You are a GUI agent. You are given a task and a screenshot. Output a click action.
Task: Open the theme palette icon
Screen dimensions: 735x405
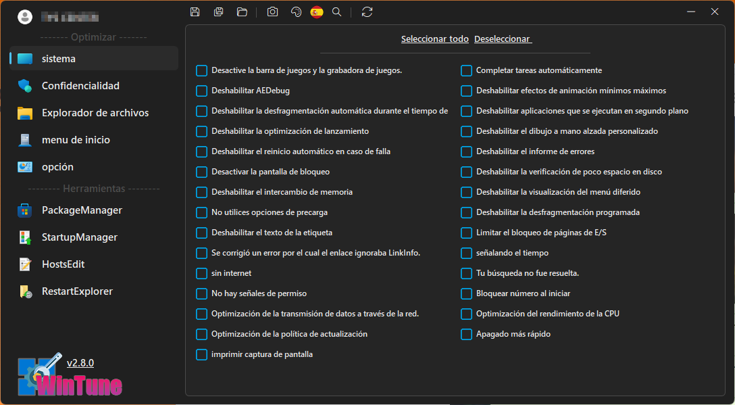pyautogui.click(x=296, y=12)
